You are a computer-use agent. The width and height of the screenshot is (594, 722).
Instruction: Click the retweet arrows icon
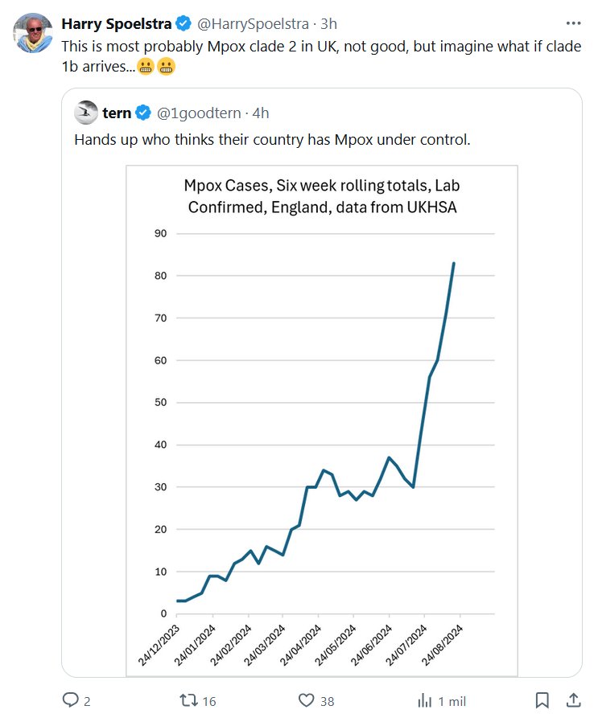click(187, 700)
